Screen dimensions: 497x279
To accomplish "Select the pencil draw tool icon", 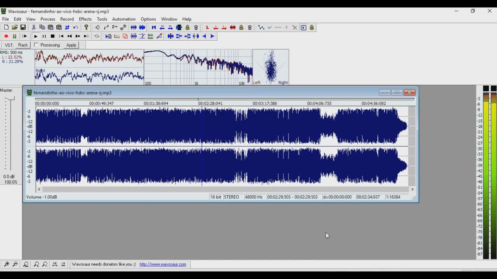I will pos(159,36).
